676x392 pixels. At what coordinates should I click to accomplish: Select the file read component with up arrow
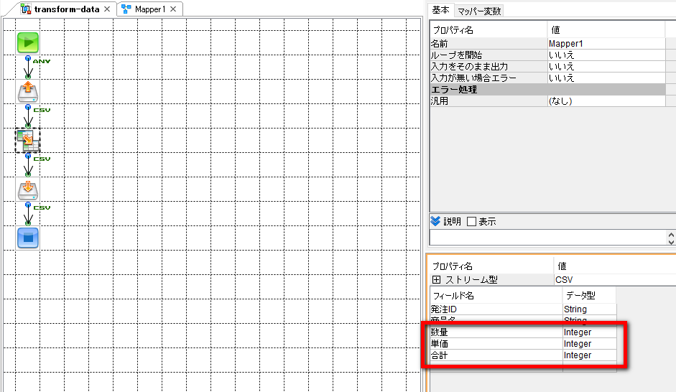pos(28,91)
